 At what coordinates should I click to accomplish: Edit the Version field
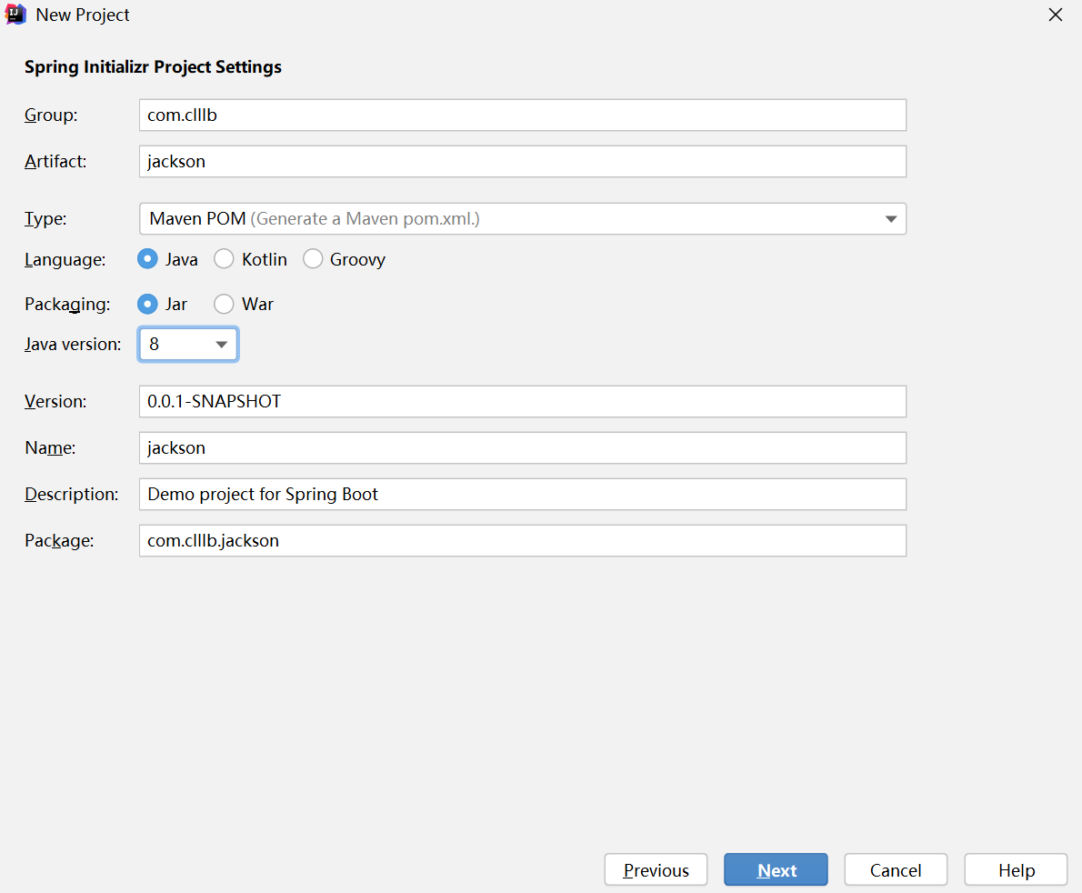click(522, 401)
